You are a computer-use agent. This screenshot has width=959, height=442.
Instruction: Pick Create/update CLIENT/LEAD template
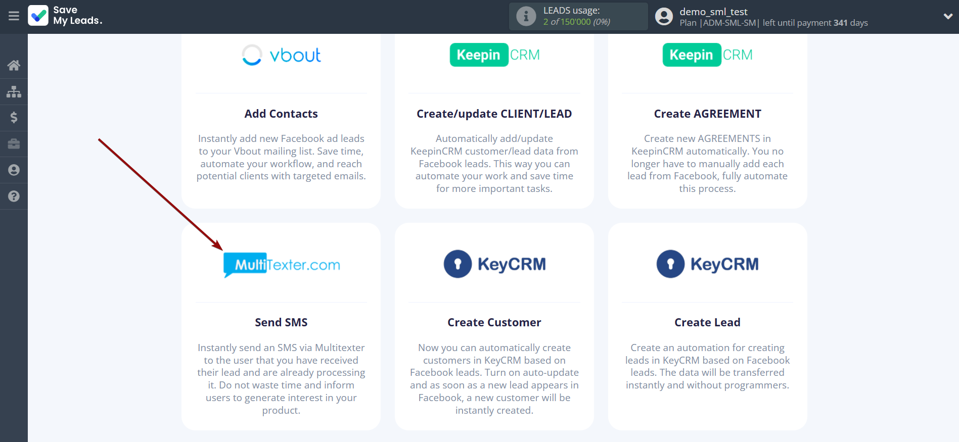coord(494,114)
